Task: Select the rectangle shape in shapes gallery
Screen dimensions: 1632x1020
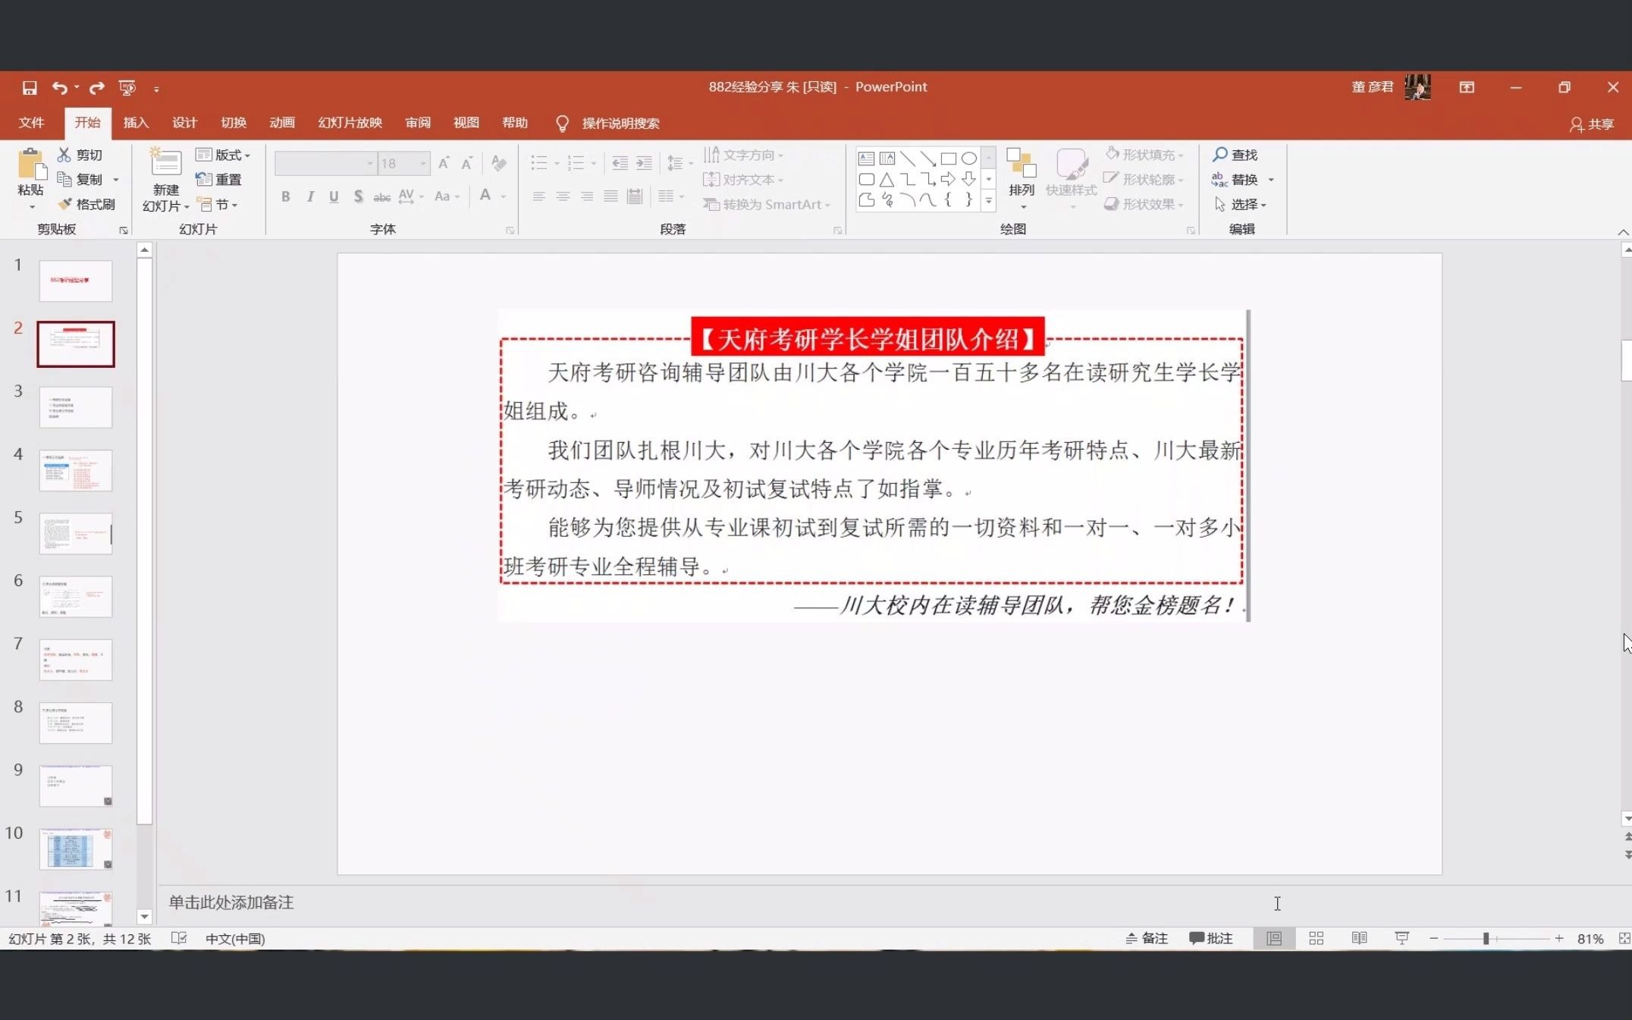Action: 948,158
